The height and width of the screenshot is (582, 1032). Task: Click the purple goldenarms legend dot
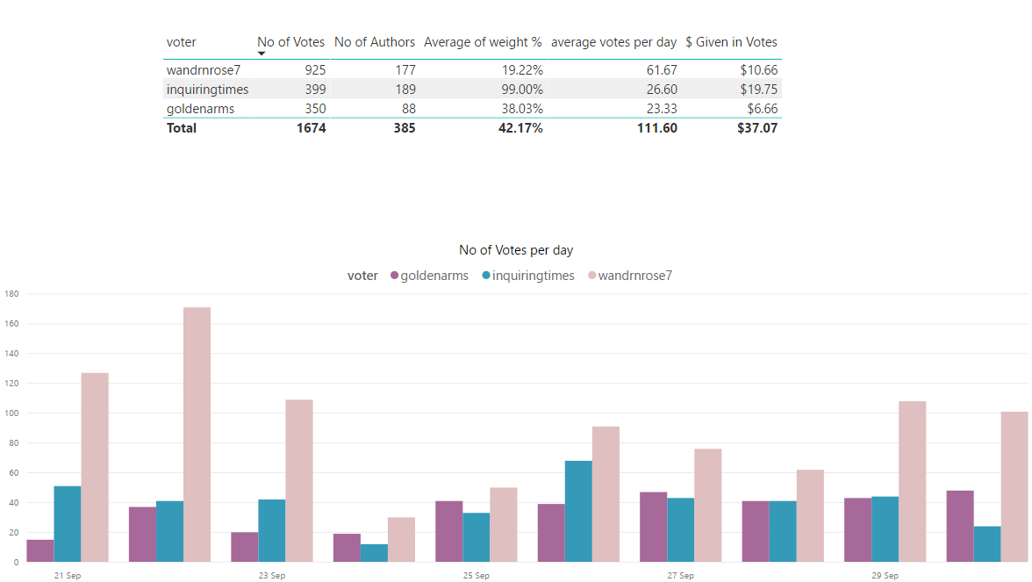[395, 276]
